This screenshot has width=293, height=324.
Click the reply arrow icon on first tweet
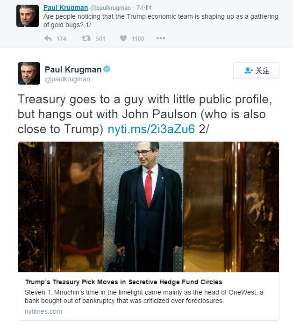click(48, 38)
